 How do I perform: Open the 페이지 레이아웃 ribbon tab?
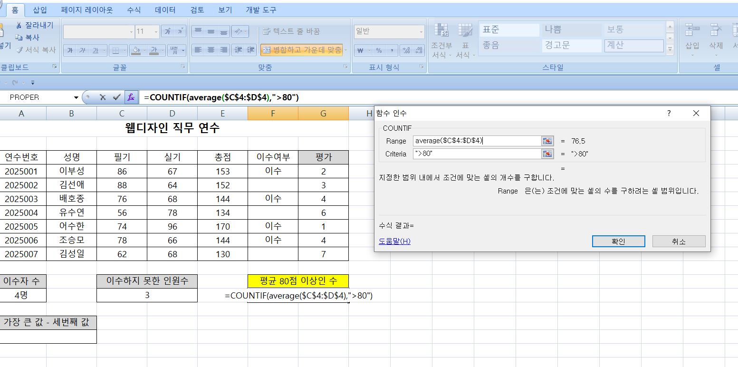point(87,10)
